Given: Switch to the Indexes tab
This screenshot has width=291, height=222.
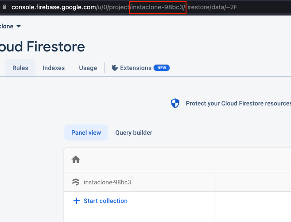Looking at the screenshot, I should click(54, 68).
